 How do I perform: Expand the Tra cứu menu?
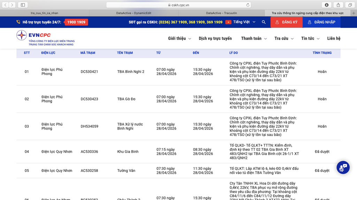tap(283, 39)
